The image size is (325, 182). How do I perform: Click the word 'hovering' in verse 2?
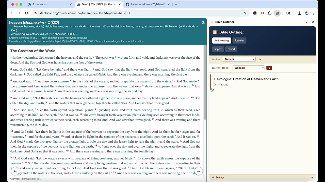point(60,63)
